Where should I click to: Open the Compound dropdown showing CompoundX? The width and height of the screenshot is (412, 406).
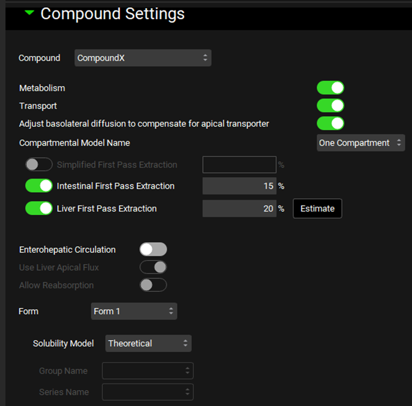142,58
